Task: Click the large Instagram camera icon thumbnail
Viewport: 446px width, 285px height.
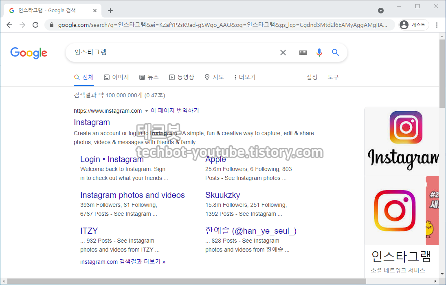Action: 395,211
